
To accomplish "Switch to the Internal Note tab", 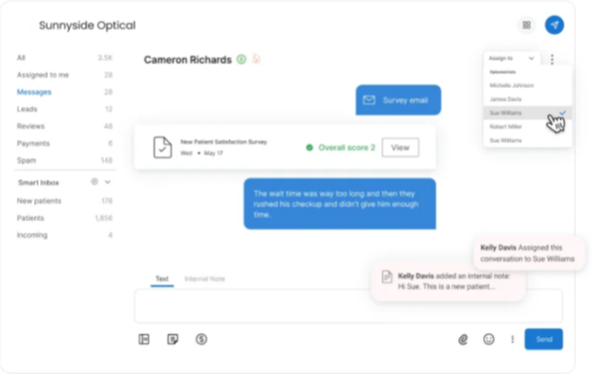I will coord(205,278).
